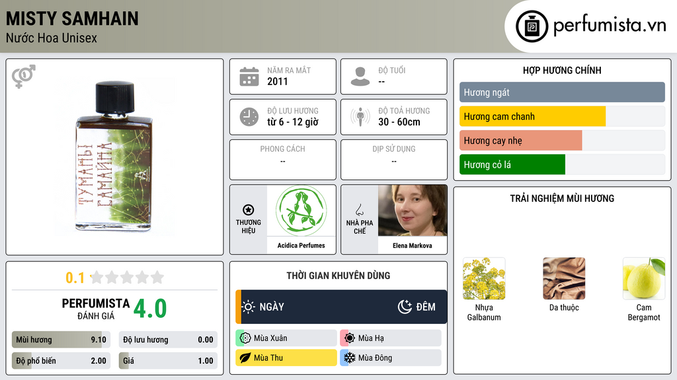Image resolution: width=677 pixels, height=380 pixels.
Task: Select the Da thuộc note image
Action: tap(564, 278)
